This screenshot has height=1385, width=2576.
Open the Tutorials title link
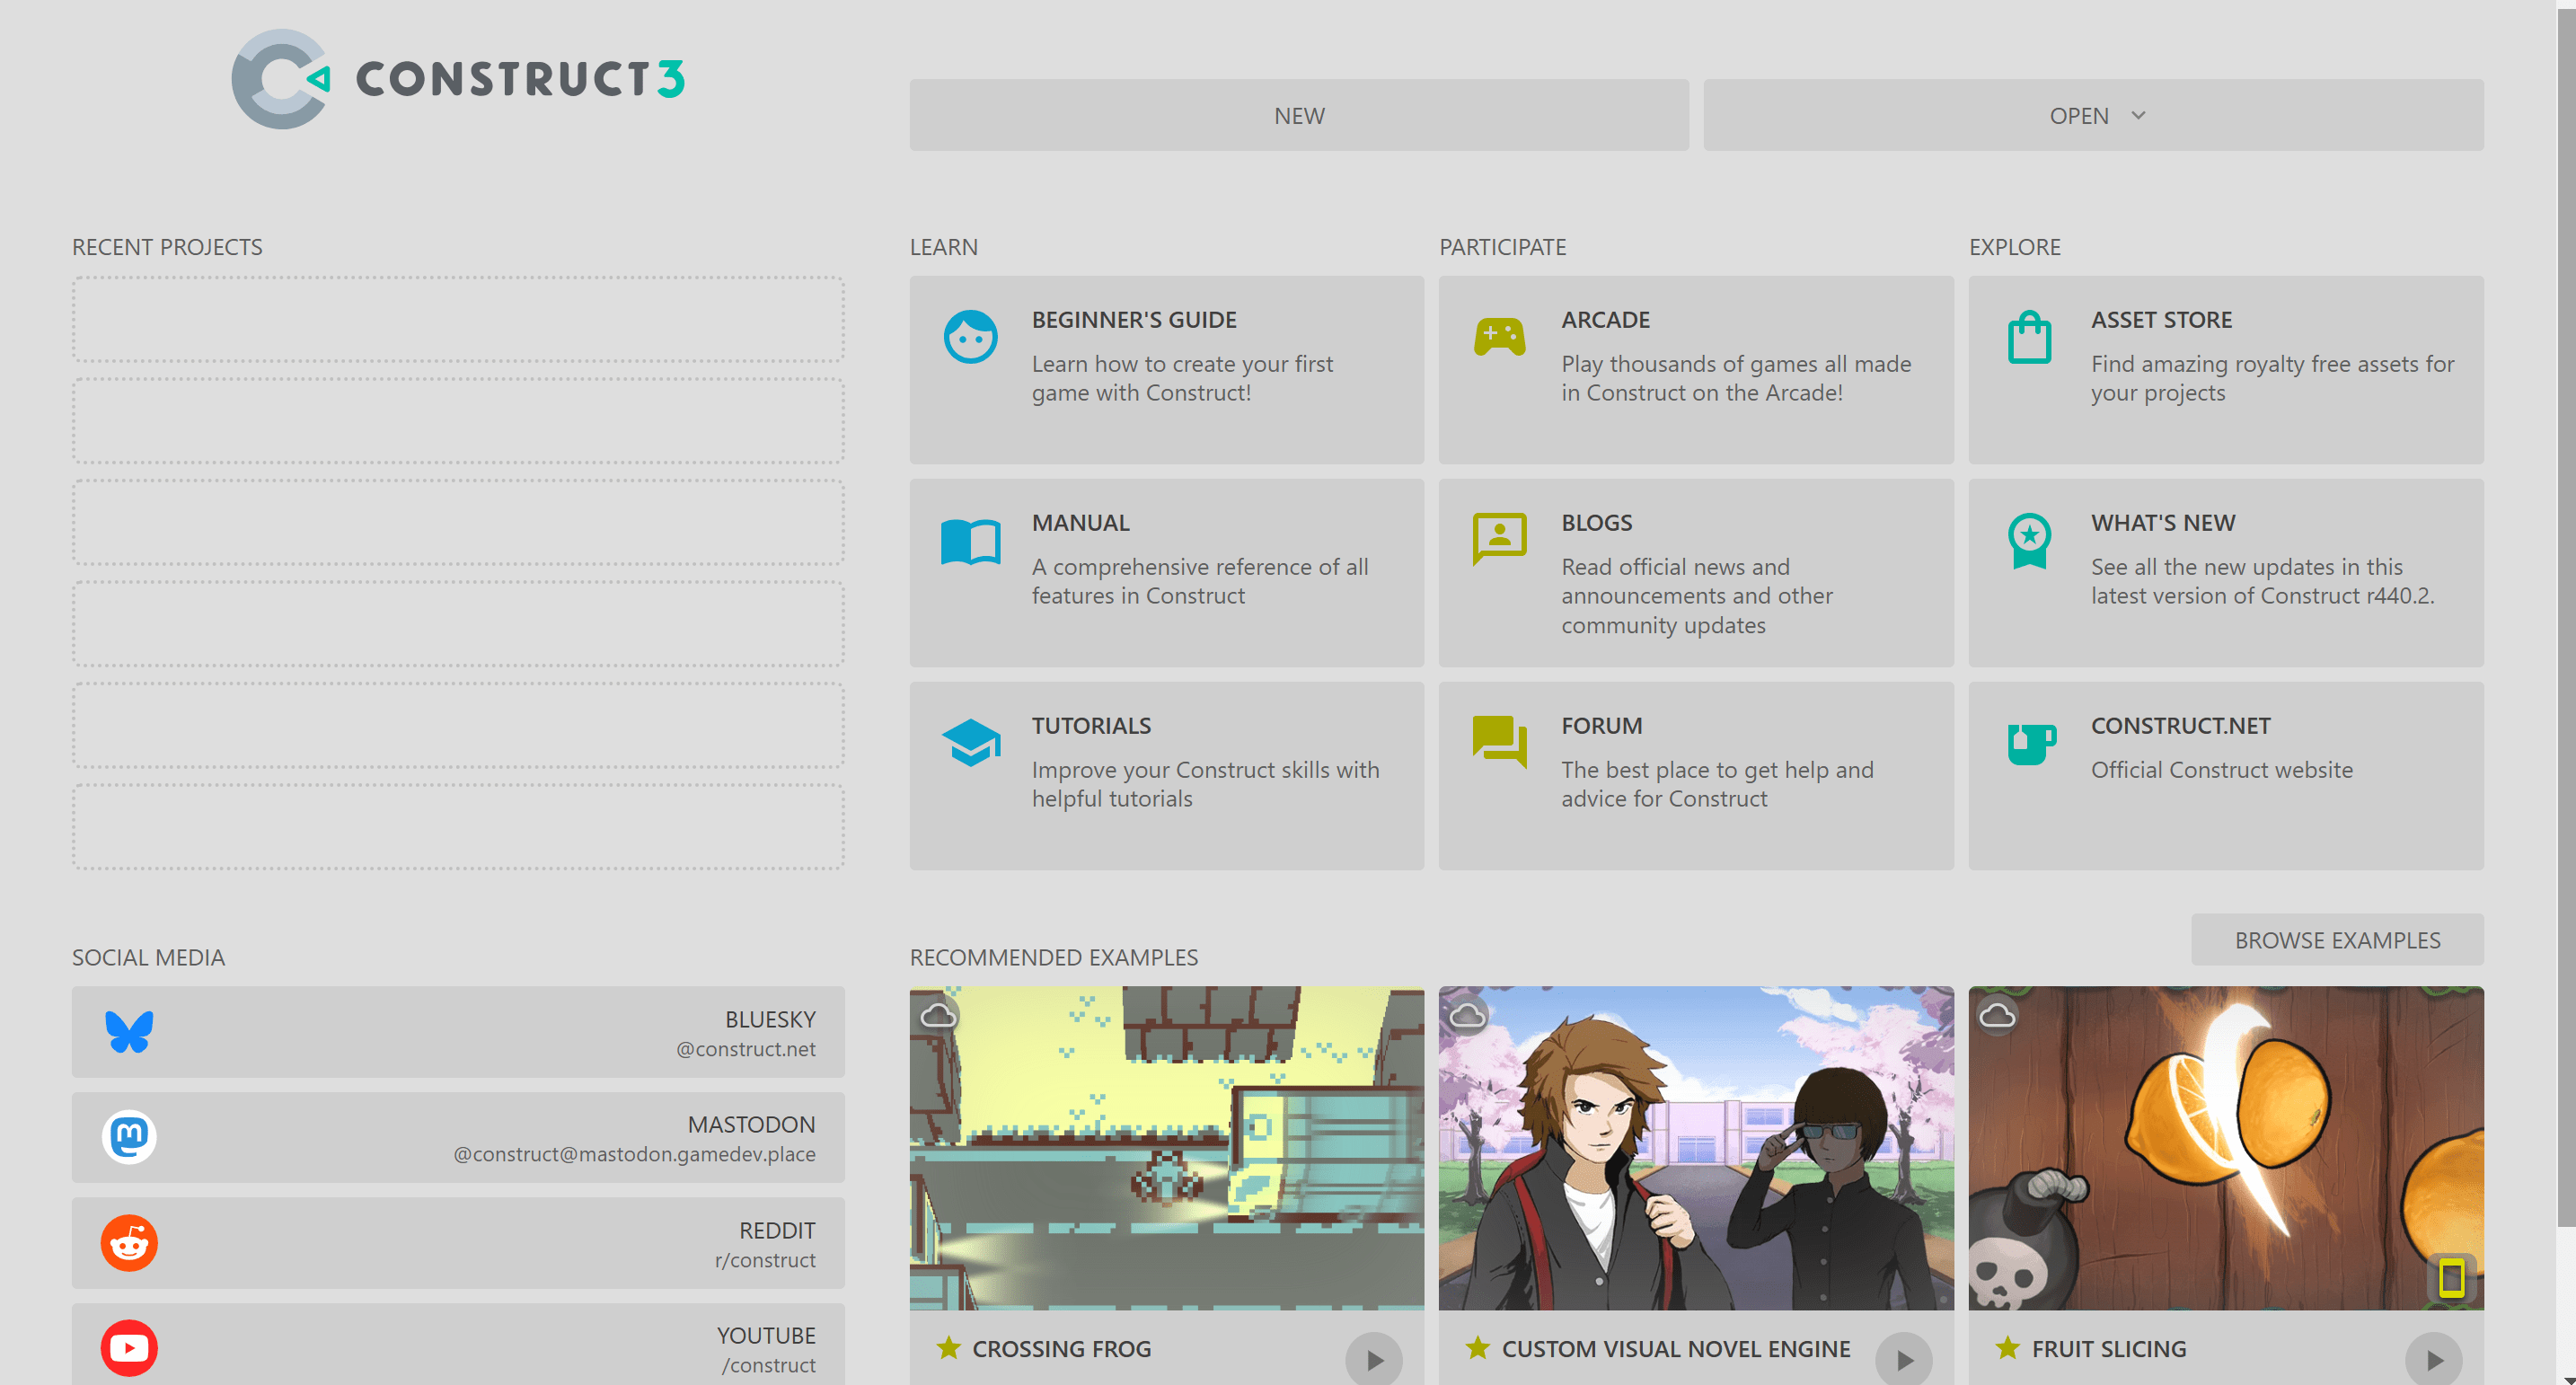[x=1091, y=726]
